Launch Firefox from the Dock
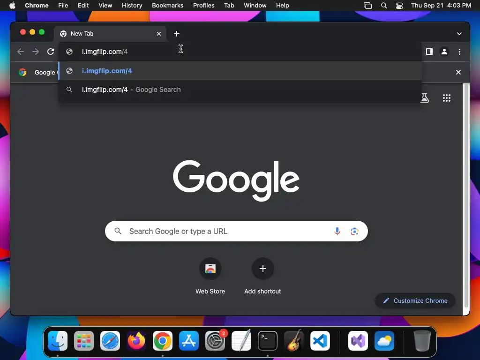The width and height of the screenshot is (480, 360). click(136, 341)
